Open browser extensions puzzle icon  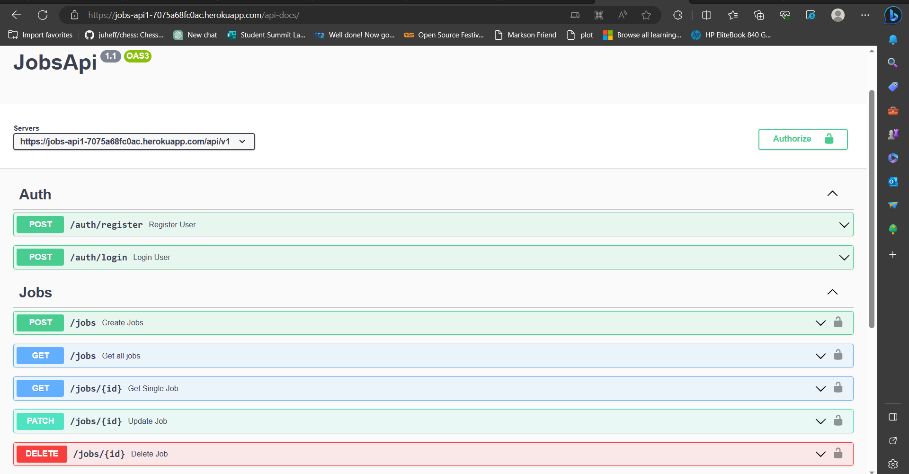[677, 15]
